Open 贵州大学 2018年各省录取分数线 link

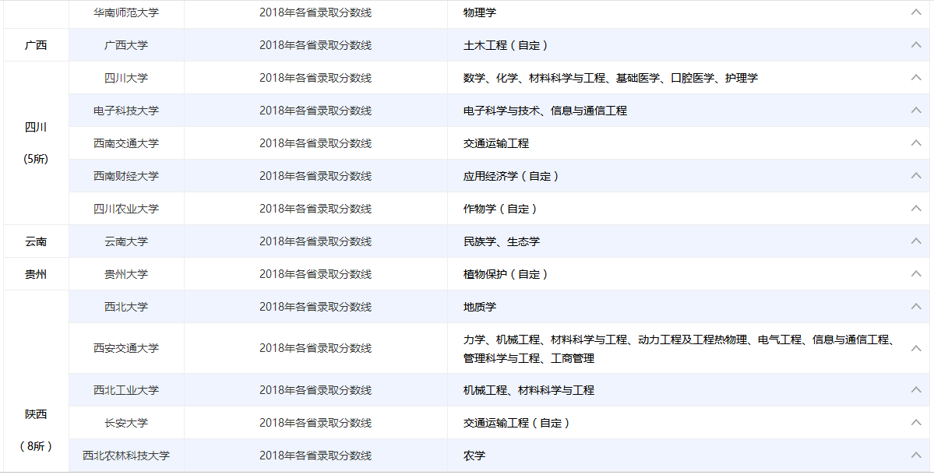click(x=315, y=274)
